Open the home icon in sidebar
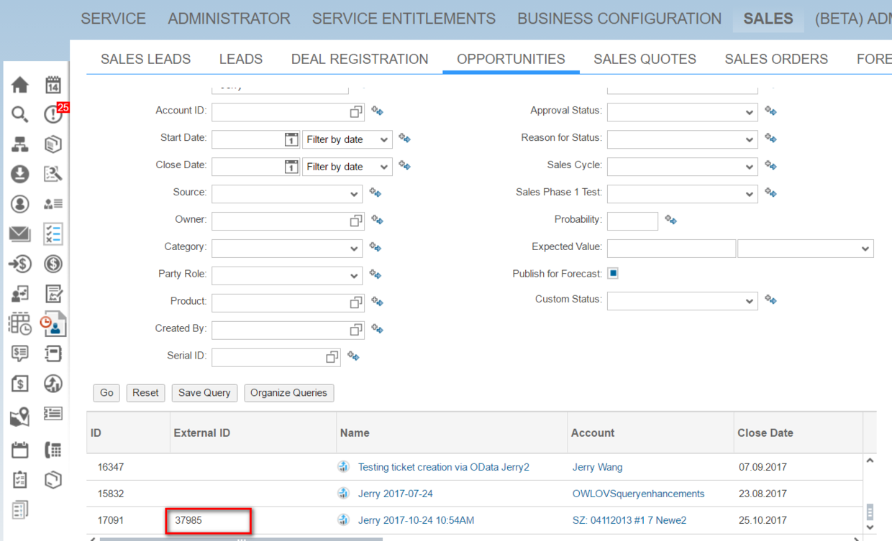Screen dimensions: 892x541 20,85
